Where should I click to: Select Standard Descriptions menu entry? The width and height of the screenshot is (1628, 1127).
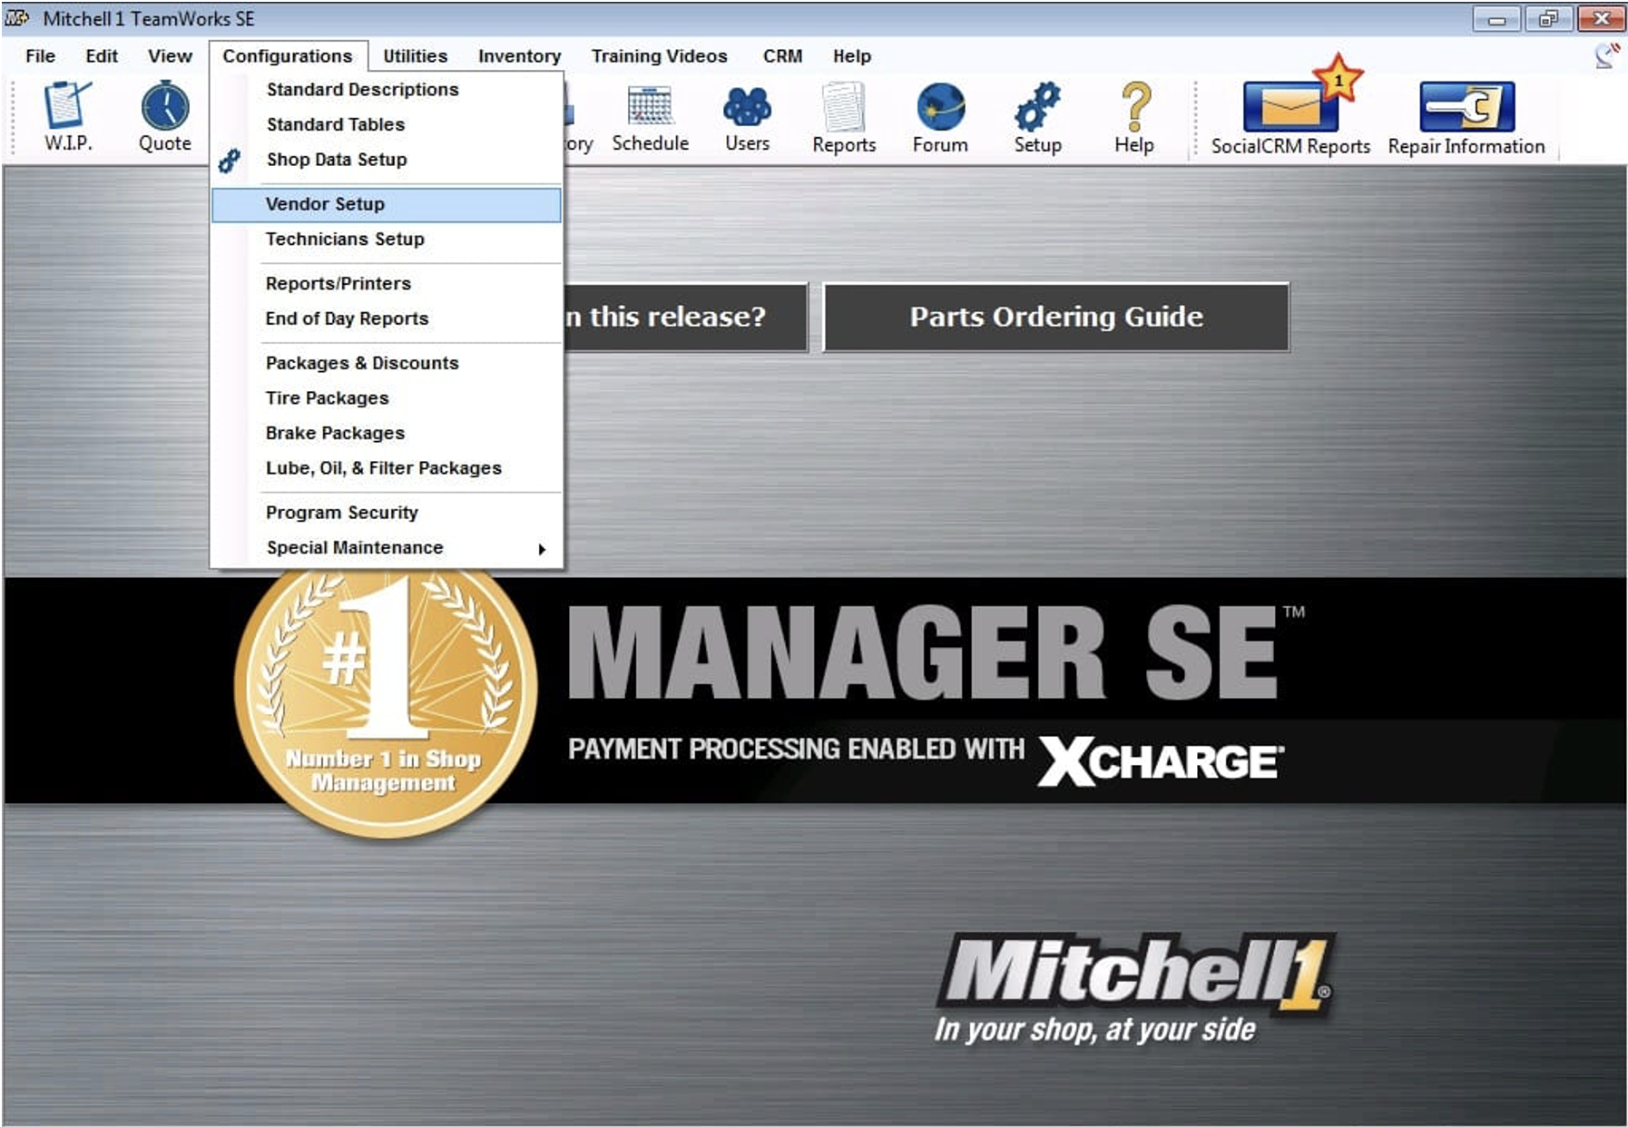click(x=387, y=90)
